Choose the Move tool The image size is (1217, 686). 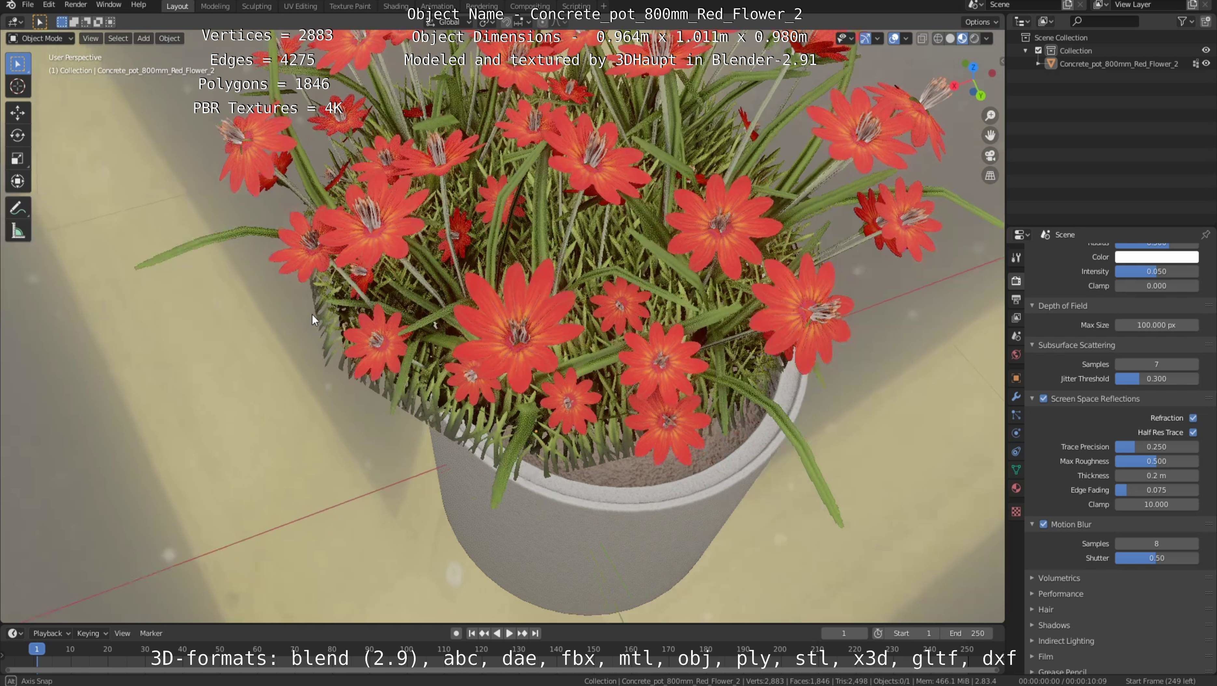tap(18, 113)
